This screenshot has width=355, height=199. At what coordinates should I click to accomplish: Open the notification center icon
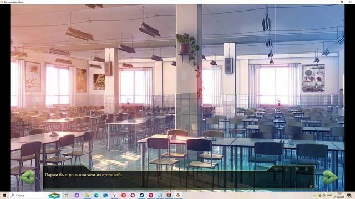tap(349, 195)
